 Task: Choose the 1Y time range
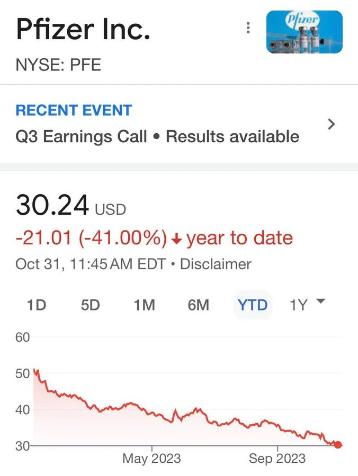299,305
